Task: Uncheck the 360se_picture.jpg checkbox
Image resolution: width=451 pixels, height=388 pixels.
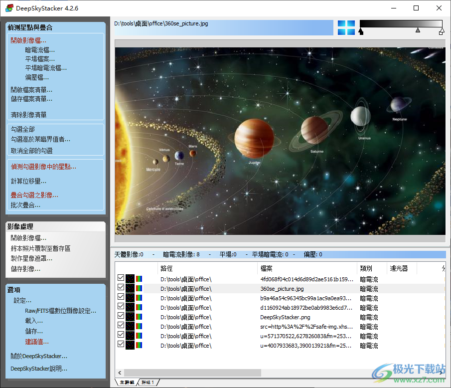Action: (x=121, y=287)
